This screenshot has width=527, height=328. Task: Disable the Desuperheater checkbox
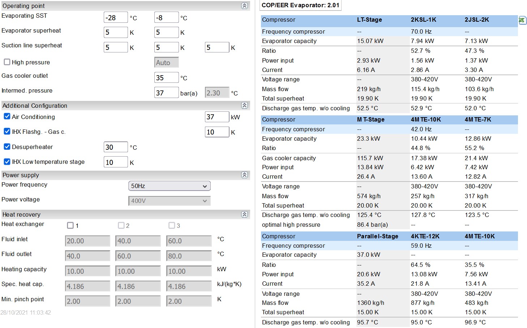(x=7, y=146)
